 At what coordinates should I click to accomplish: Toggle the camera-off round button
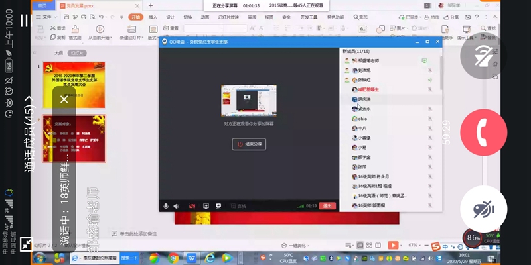484,209
